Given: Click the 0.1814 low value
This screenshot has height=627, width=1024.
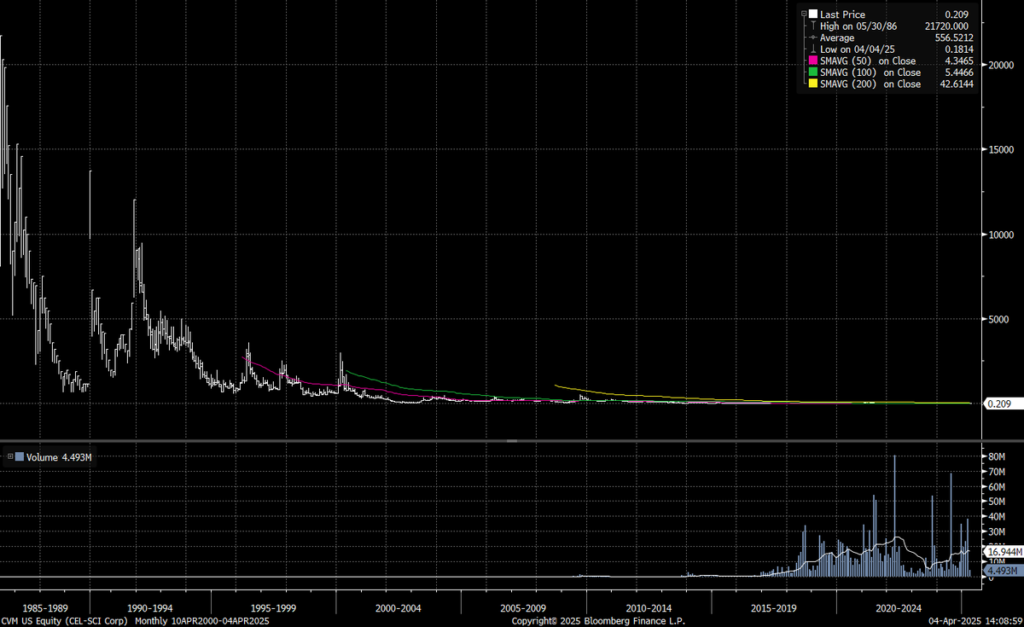Looking at the screenshot, I should tap(959, 49).
